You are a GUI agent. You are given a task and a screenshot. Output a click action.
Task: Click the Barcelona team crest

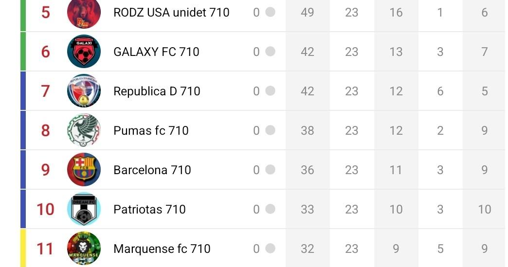pyautogui.click(x=84, y=170)
